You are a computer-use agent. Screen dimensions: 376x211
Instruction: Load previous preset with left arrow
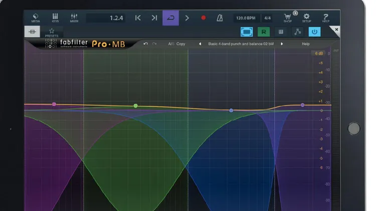click(x=200, y=44)
